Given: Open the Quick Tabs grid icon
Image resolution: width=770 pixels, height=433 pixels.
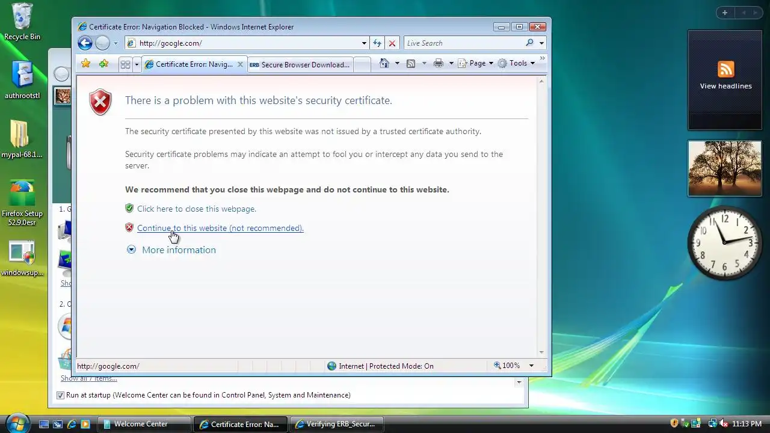Looking at the screenshot, I should click(125, 64).
